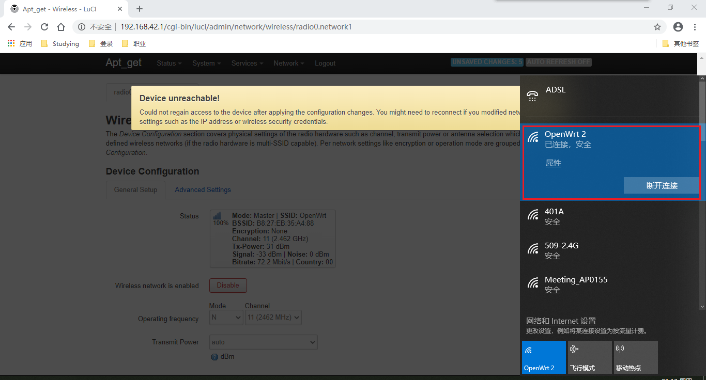Click 断开连接 to disconnect OpenWrt 2
Viewport: 706px width, 380px height.
[x=662, y=185]
